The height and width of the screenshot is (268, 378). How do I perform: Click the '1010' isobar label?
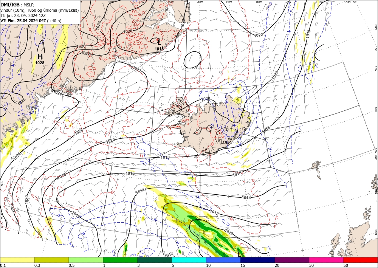[229, 232]
